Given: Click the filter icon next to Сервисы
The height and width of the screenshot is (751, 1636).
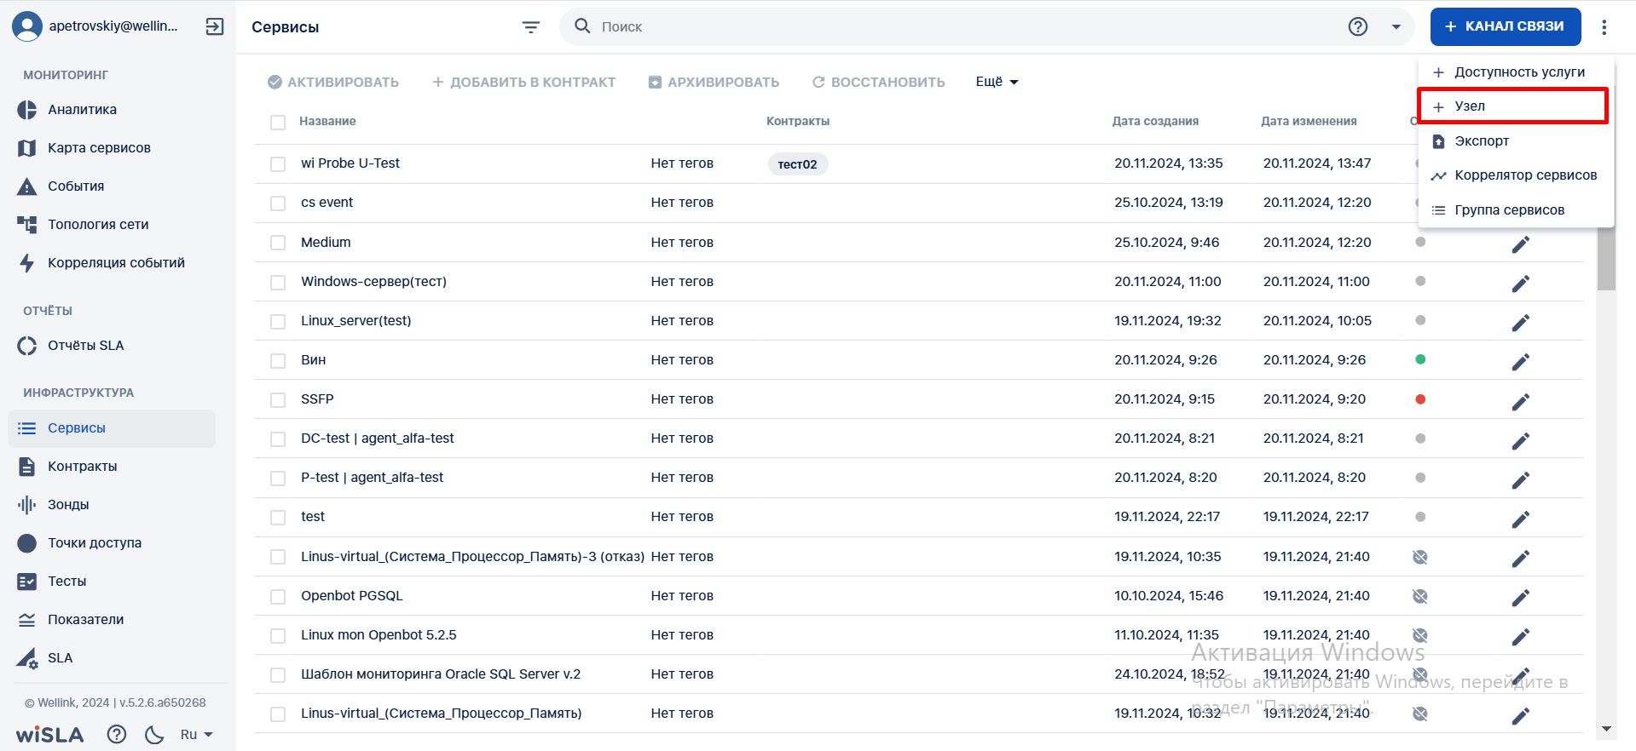Looking at the screenshot, I should pos(530,27).
